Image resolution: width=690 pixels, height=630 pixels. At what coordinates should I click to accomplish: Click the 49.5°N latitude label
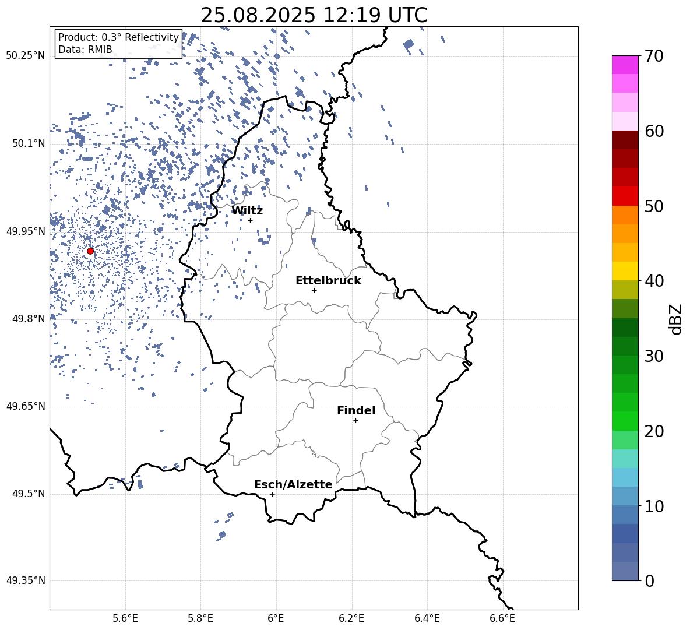point(29,494)
